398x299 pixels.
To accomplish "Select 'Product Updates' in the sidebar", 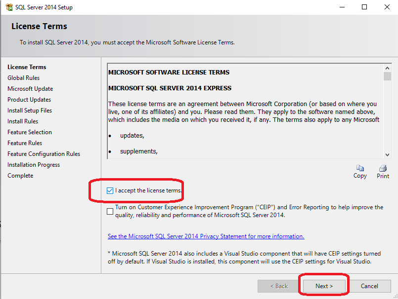I will (29, 99).
